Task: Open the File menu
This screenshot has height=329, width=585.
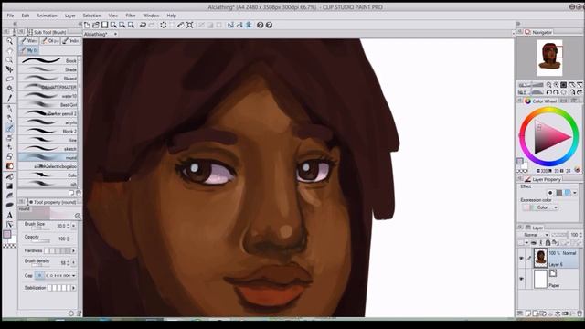Action: [x=10, y=16]
